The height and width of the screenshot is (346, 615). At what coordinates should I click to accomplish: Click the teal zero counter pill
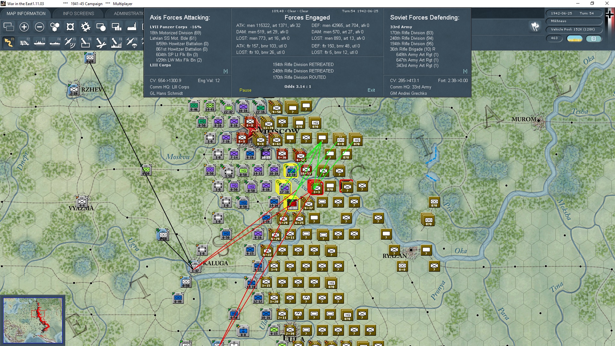click(594, 38)
